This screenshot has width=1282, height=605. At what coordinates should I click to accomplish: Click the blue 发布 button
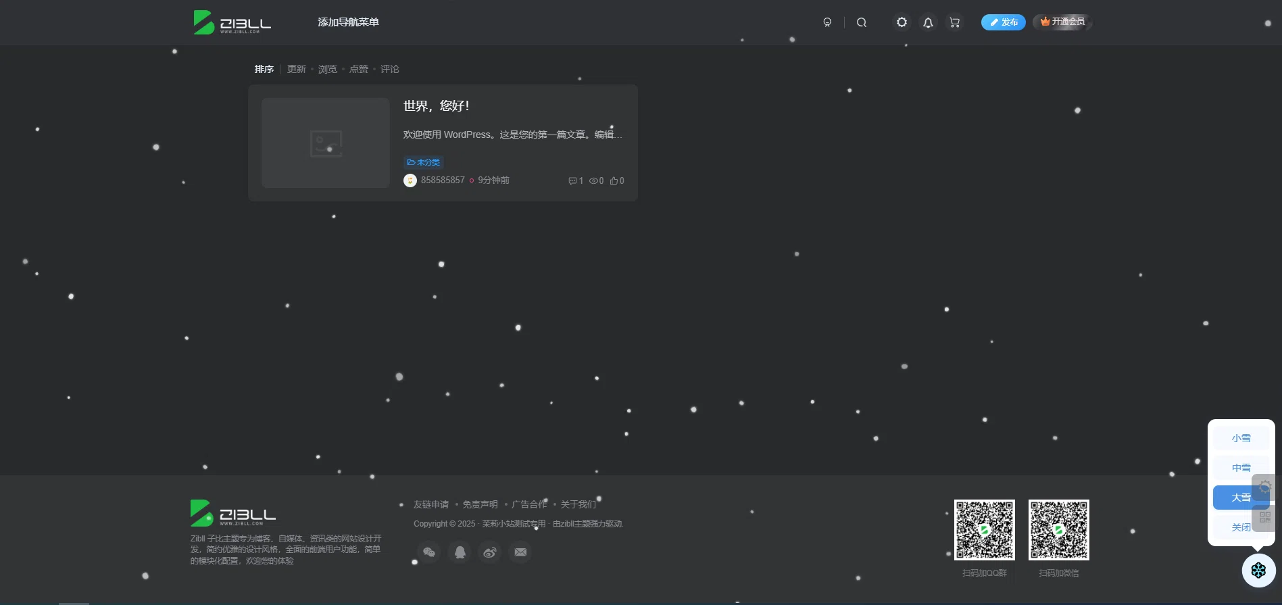(x=1003, y=22)
